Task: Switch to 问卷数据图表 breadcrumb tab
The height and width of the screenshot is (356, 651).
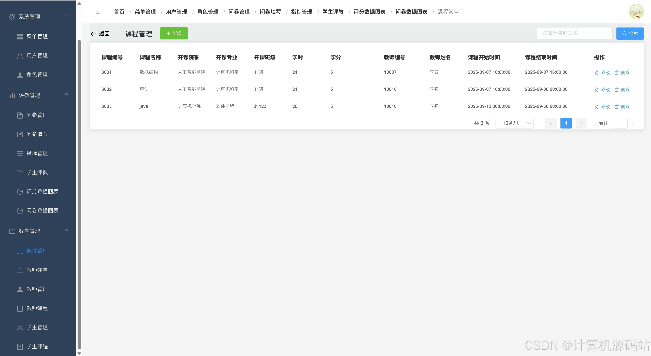Action: [x=411, y=12]
